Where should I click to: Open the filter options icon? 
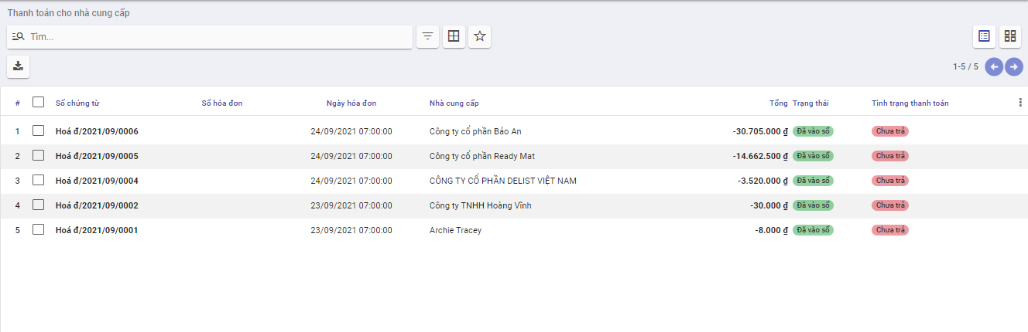(428, 36)
